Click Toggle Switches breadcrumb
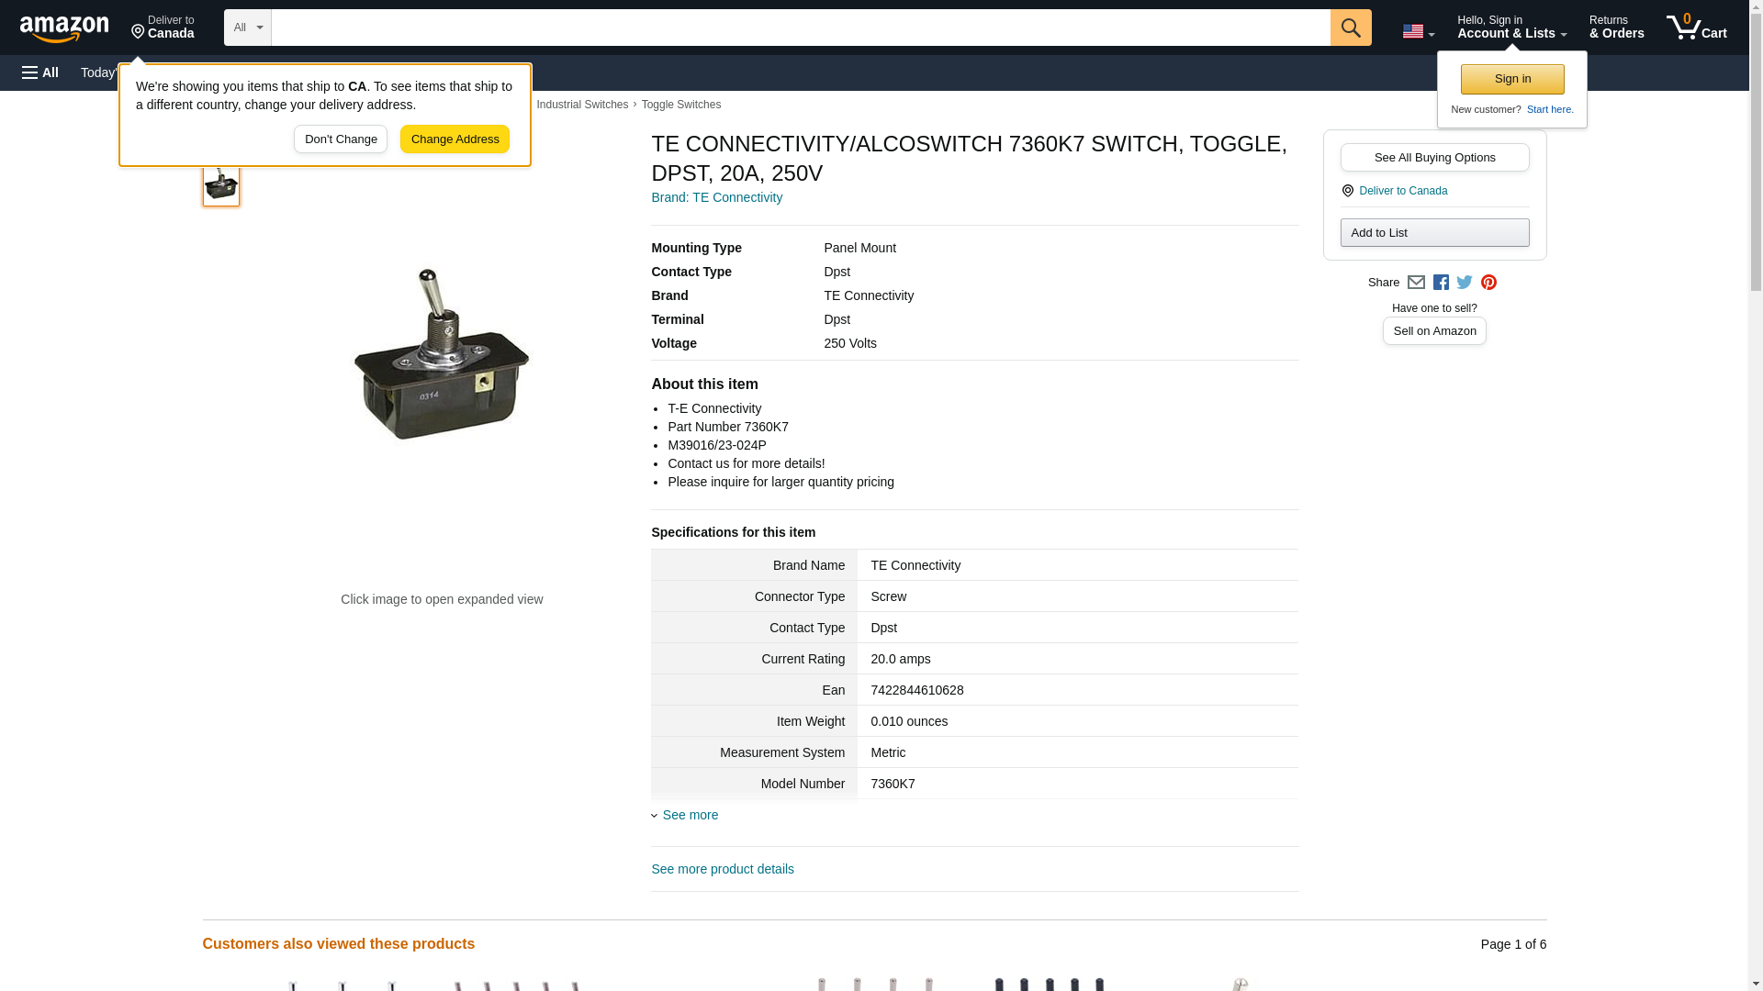Viewport: 1763px width, 991px height. click(x=680, y=105)
